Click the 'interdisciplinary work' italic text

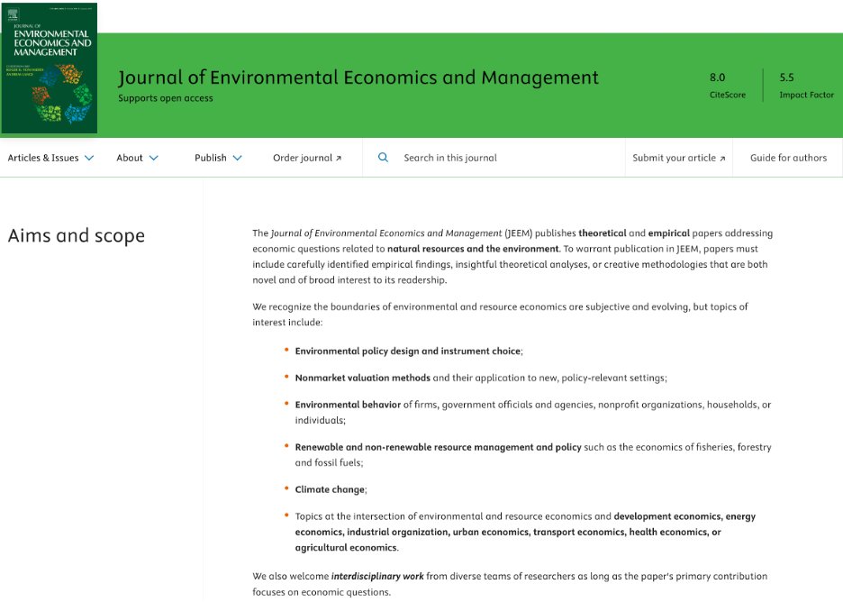coord(377,577)
